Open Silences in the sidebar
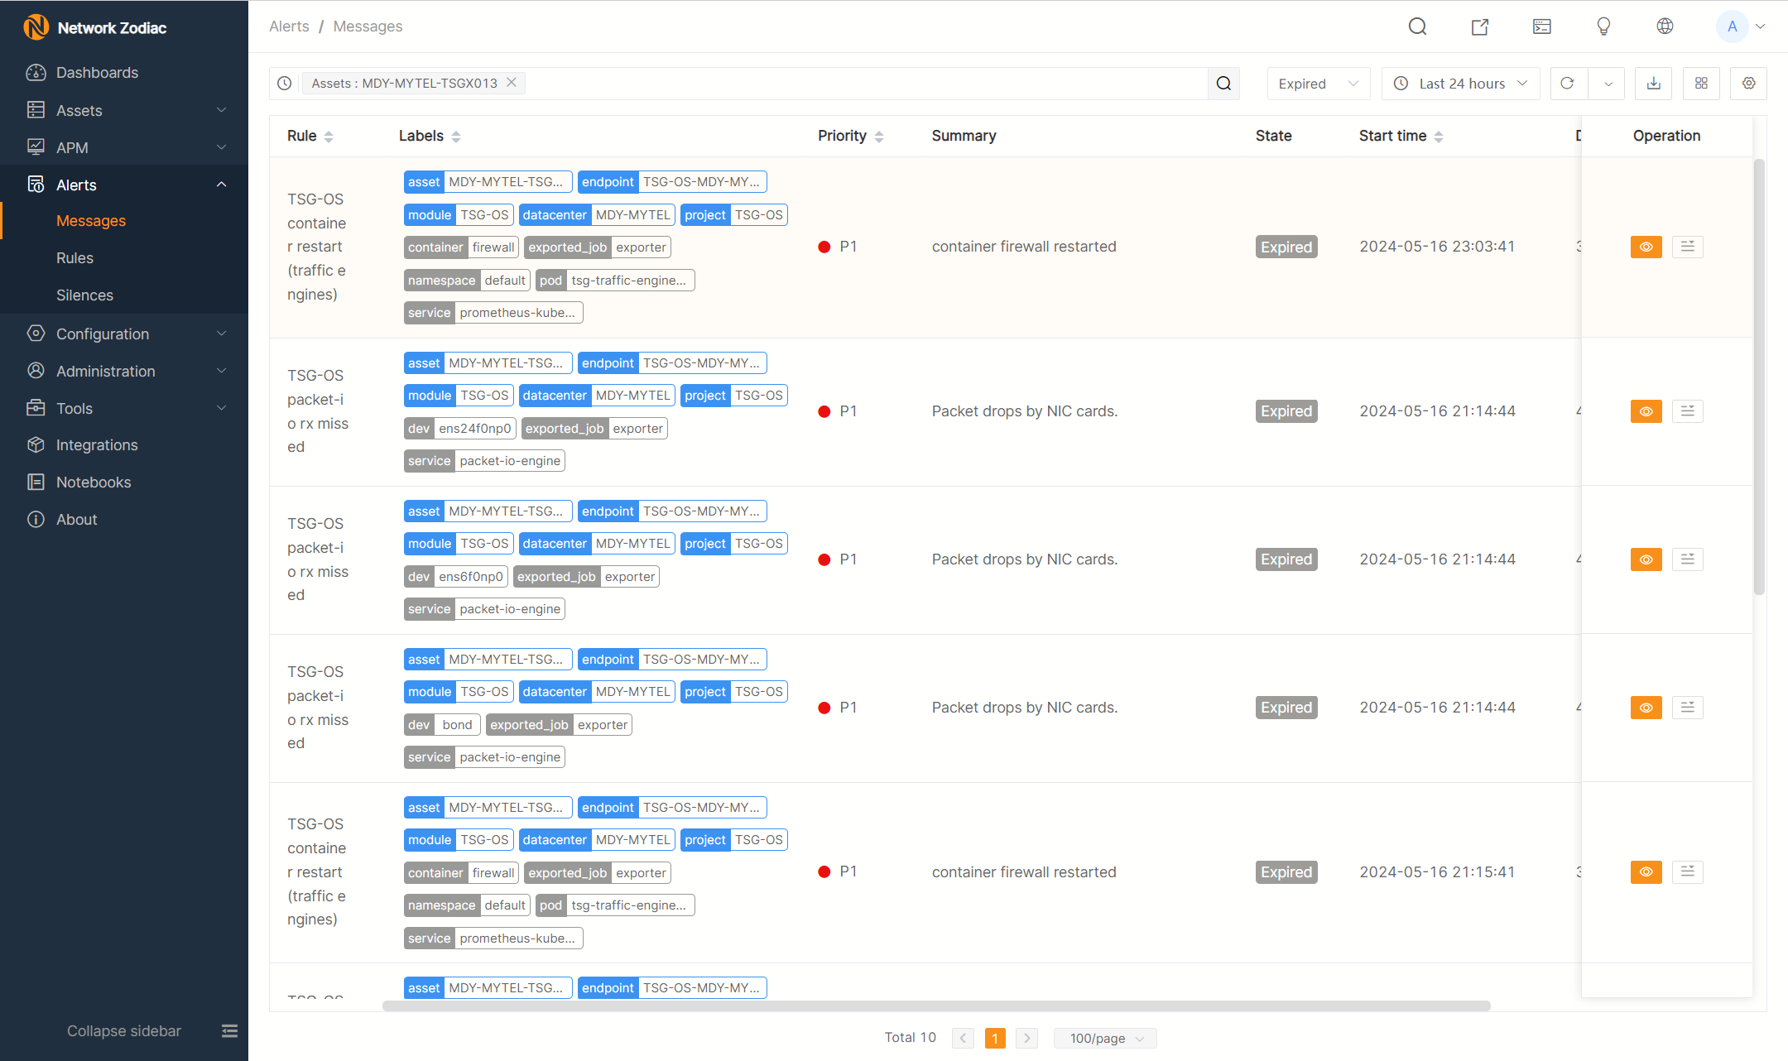1788x1061 pixels. click(x=84, y=295)
